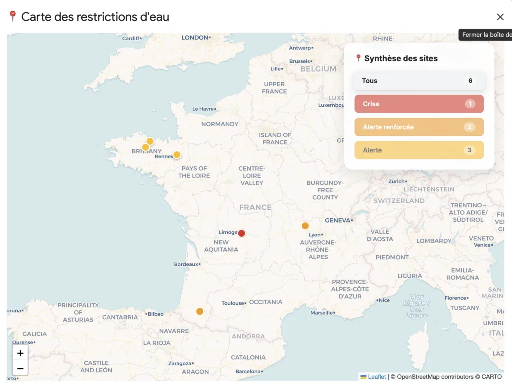Click the Crise count badge 1
Image resolution: width=512 pixels, height=386 pixels.
pyautogui.click(x=470, y=104)
